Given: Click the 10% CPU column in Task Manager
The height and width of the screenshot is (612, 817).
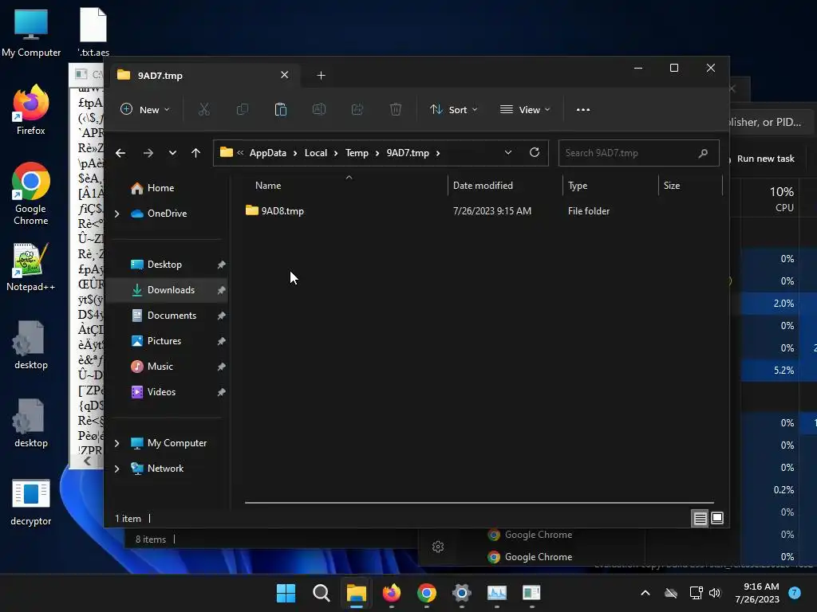Looking at the screenshot, I should click(770, 198).
